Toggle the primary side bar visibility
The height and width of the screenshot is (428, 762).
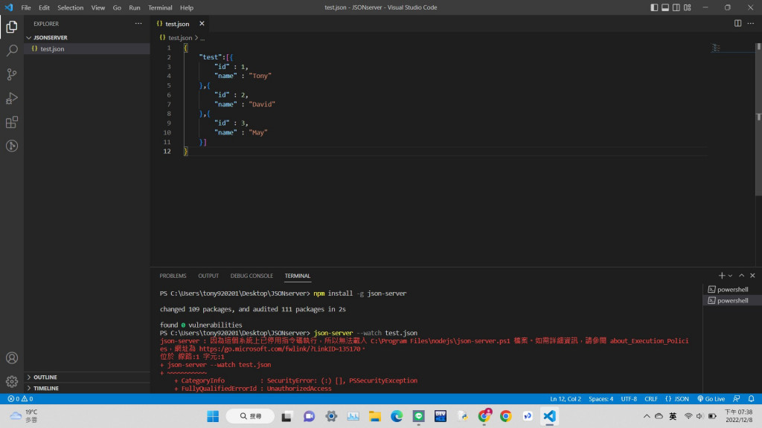click(x=655, y=7)
